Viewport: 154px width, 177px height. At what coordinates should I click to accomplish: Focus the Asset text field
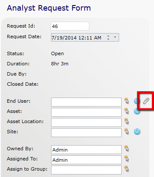[x=86, y=112]
